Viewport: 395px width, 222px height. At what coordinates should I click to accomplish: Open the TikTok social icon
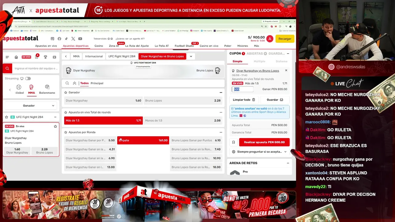66,39
